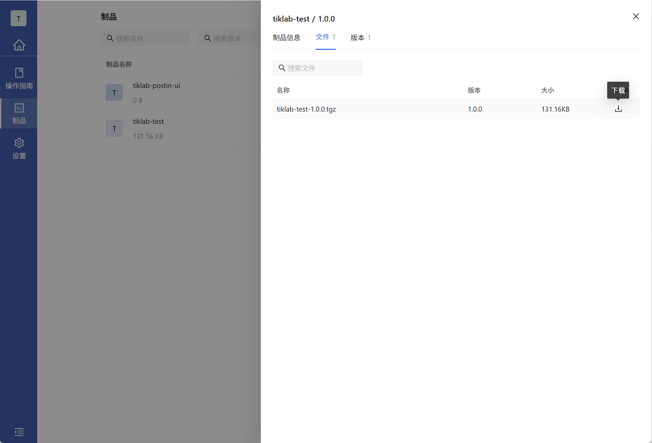Viewport: 652px width, 443px height.
Task: Select the 文件 tab
Action: point(325,37)
